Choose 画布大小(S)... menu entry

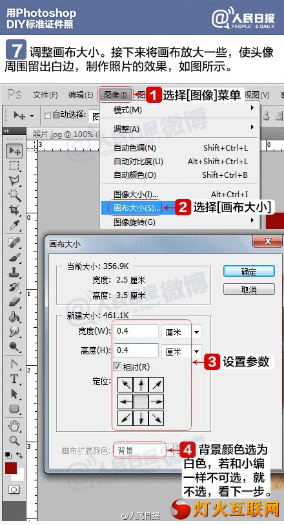[x=136, y=208]
